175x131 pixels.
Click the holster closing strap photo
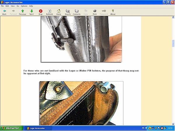tap(81, 39)
